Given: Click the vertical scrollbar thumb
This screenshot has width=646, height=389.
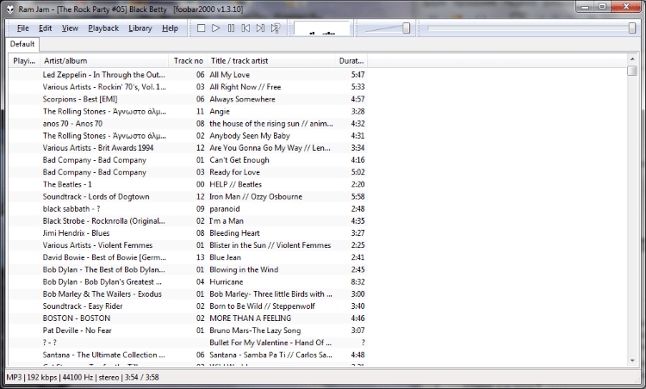Looking at the screenshot, I should (632, 71).
